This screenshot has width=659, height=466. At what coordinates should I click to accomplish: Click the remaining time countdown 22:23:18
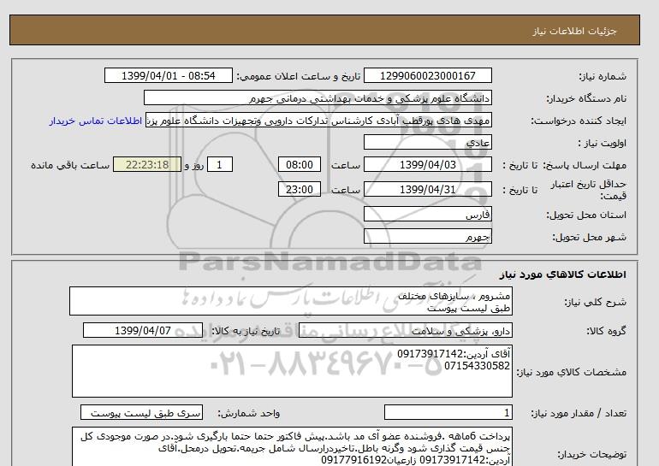click(147, 164)
